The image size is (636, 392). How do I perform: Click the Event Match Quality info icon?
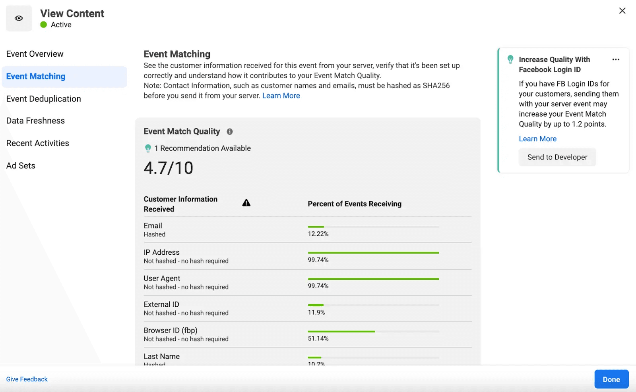click(230, 132)
